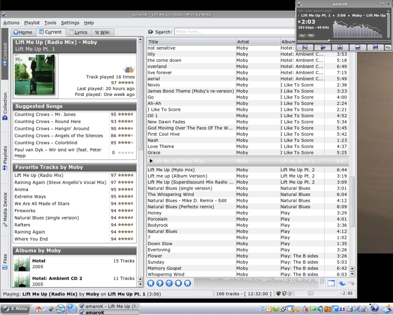Click the round Pause icon in bottom toolbar
The height and width of the screenshot is (315, 393).
tap(169, 283)
